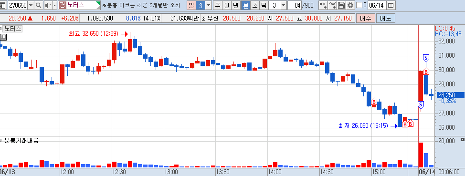This screenshot has height=176, width=465.
Task: Open the dropdown arrow next to speaker
Action: pyautogui.click(x=54, y=5)
